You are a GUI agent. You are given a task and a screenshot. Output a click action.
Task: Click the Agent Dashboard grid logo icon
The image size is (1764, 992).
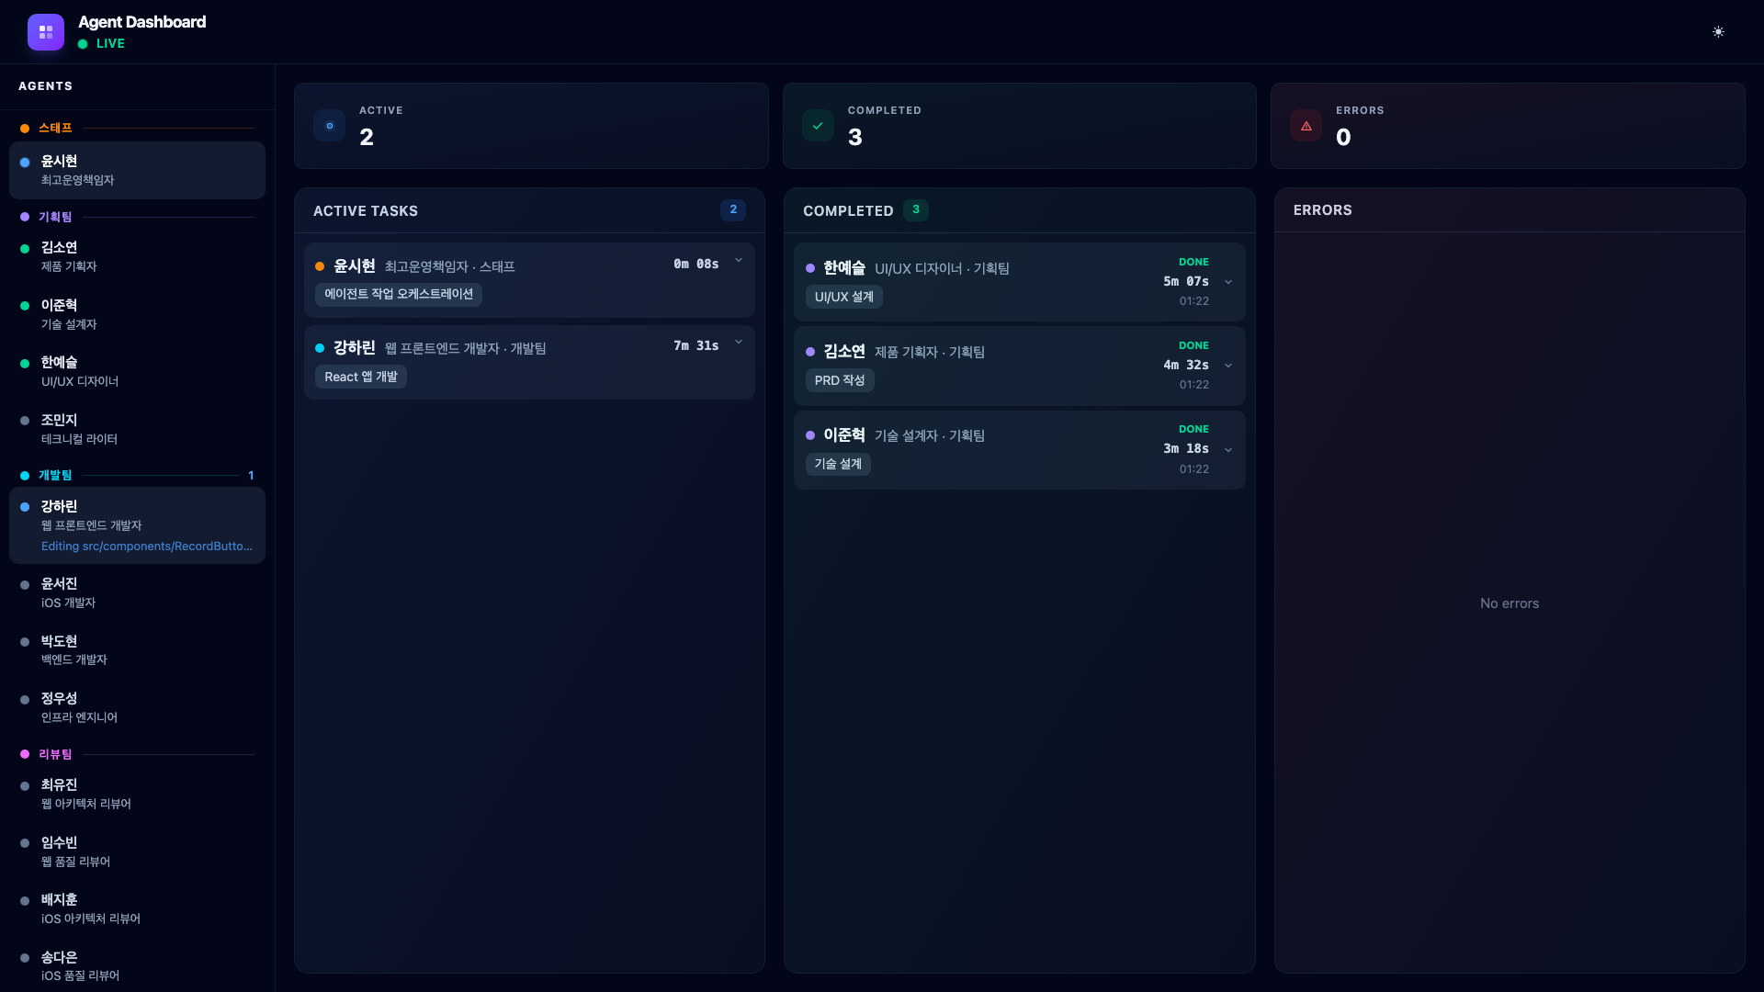point(46,31)
